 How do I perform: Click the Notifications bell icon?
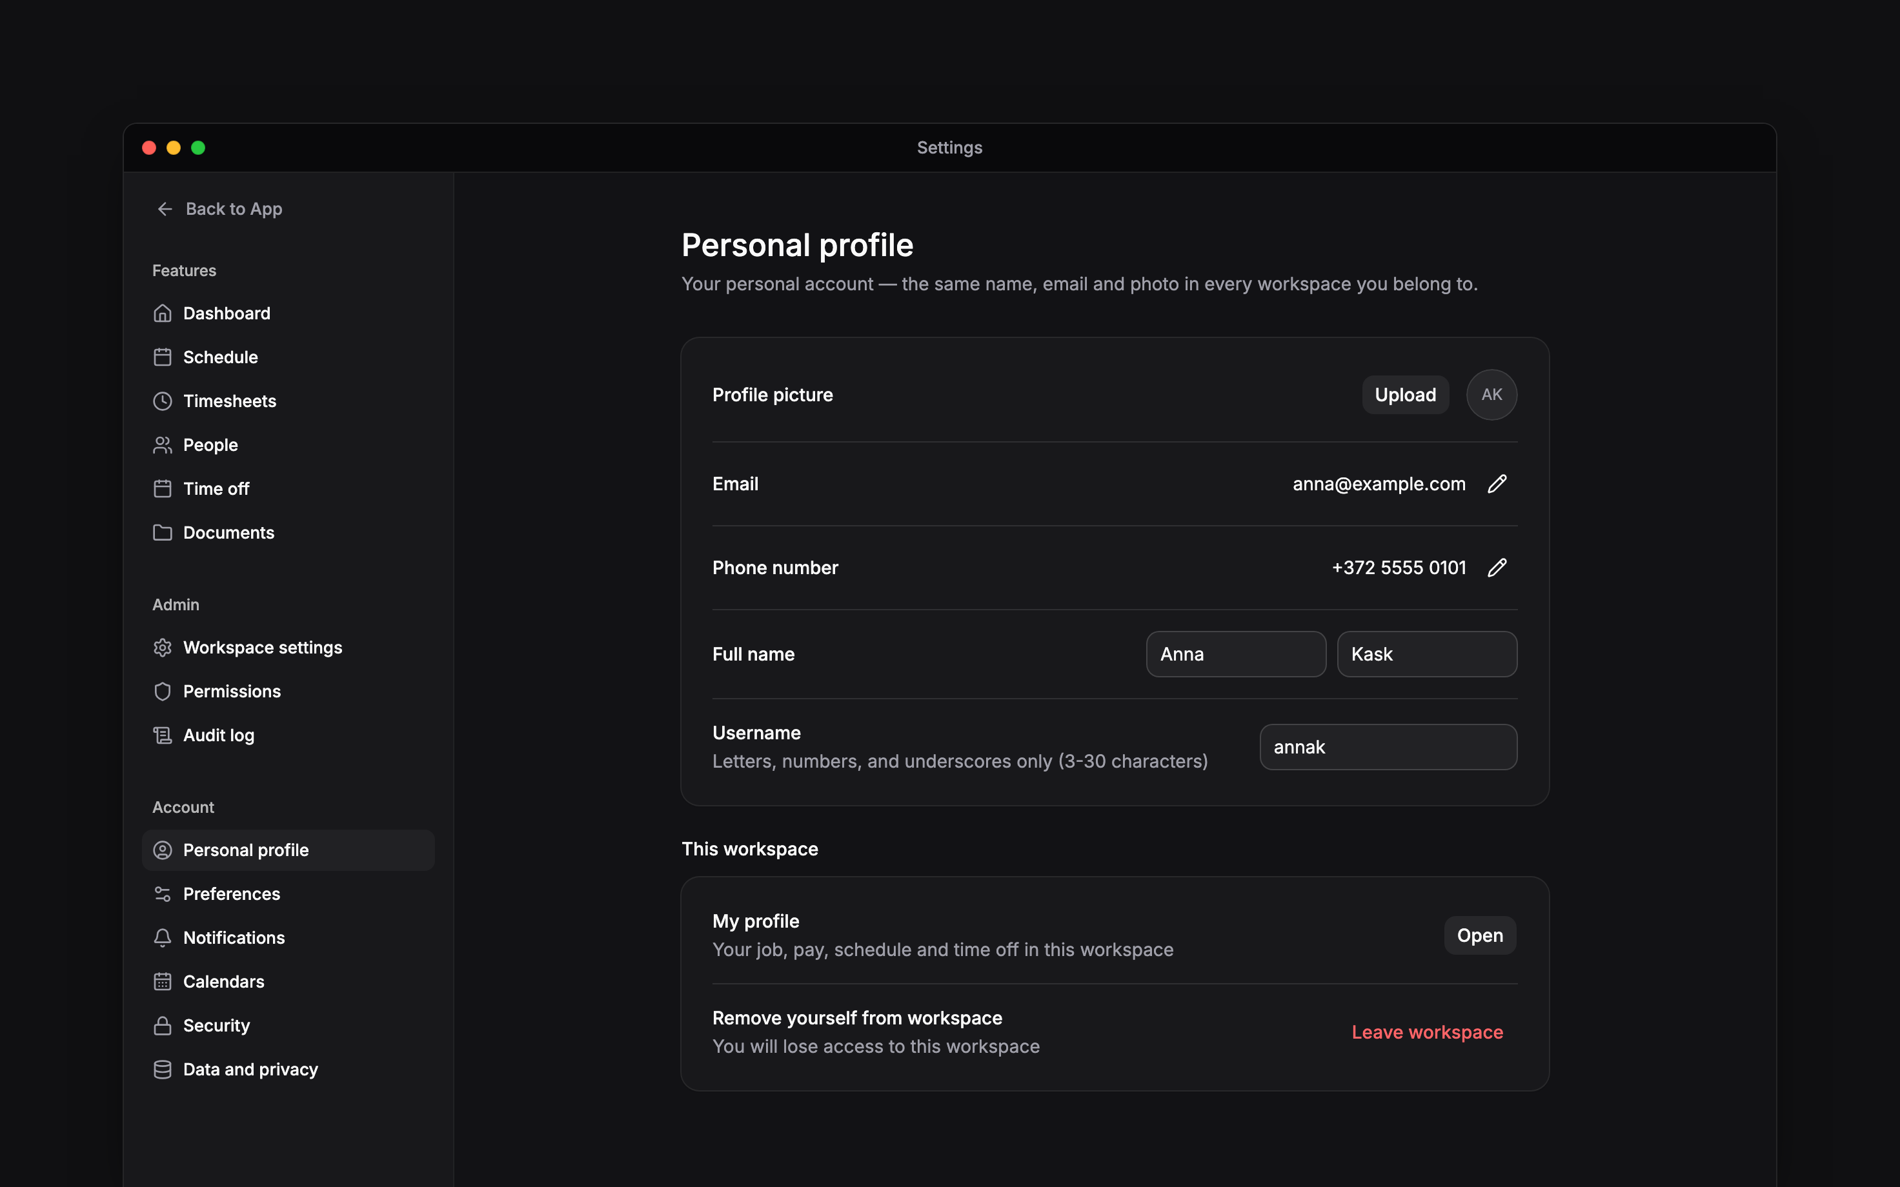tap(163, 938)
